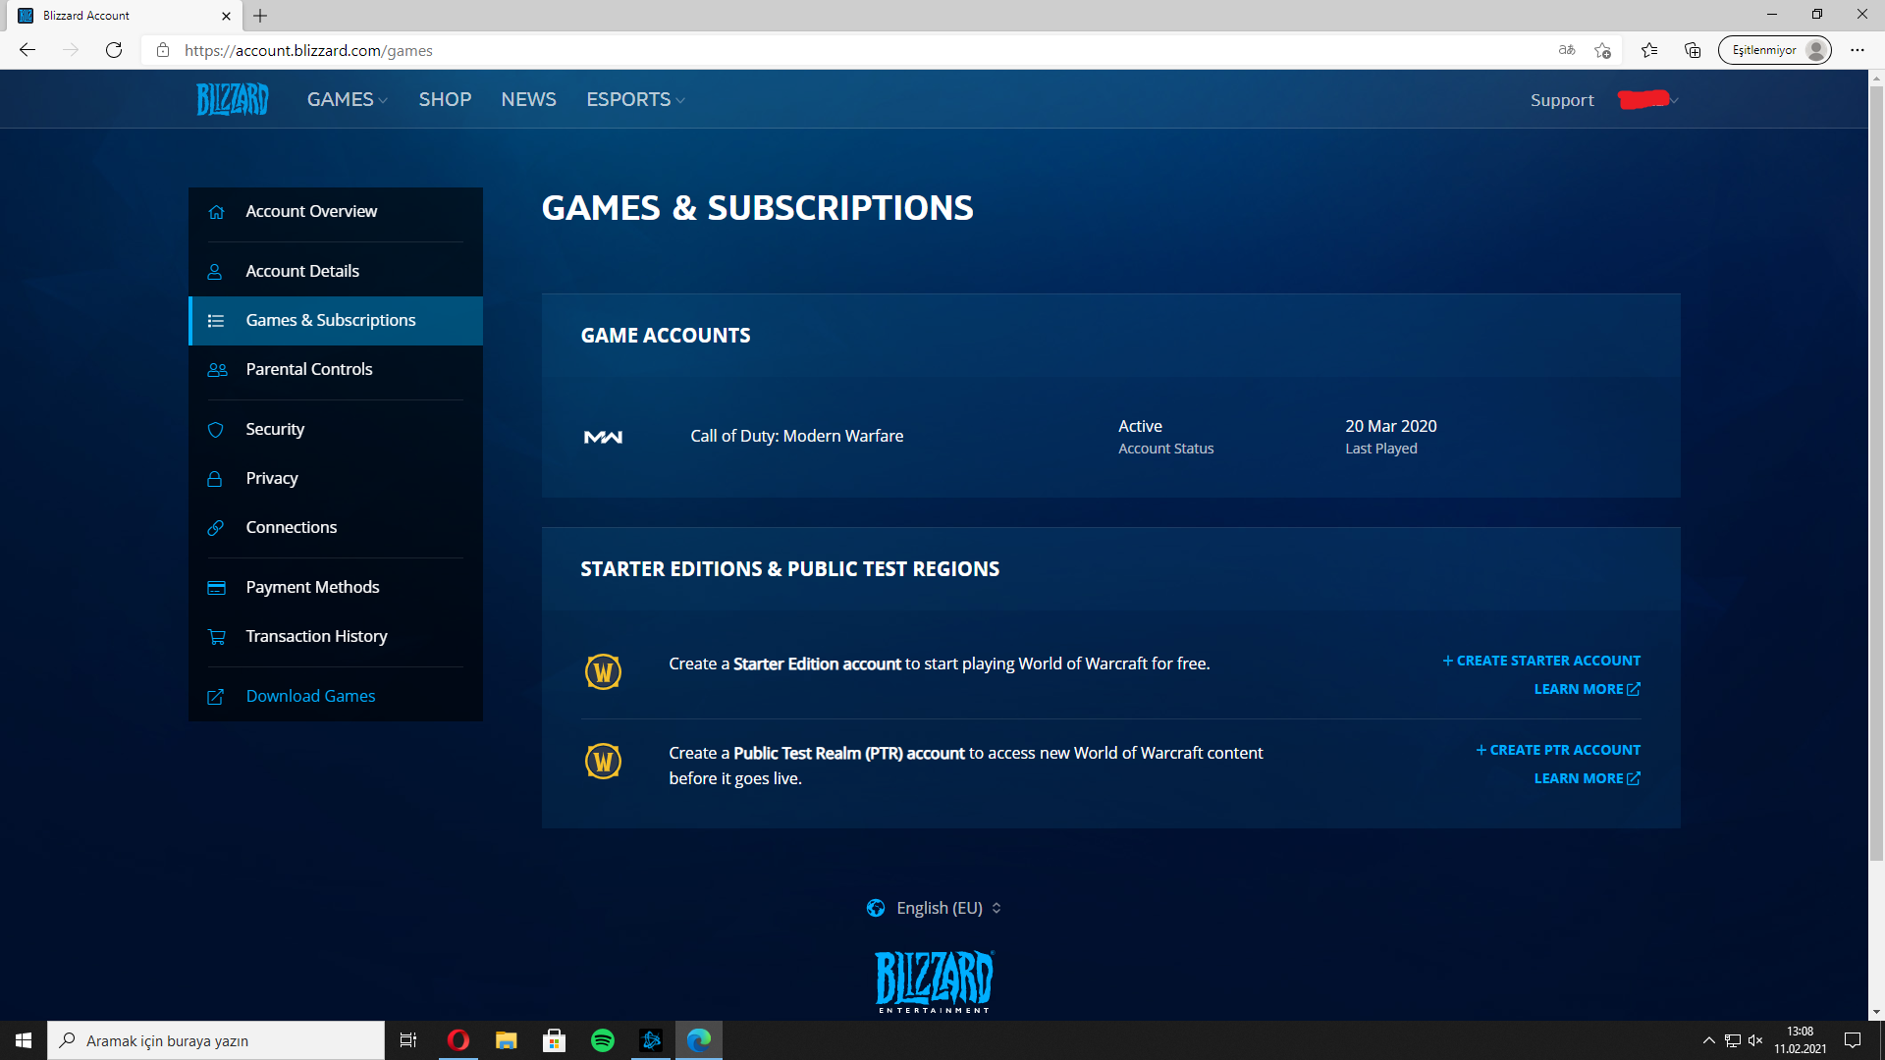Click Create PTR Account link
The width and height of the screenshot is (1885, 1060).
[1558, 750]
